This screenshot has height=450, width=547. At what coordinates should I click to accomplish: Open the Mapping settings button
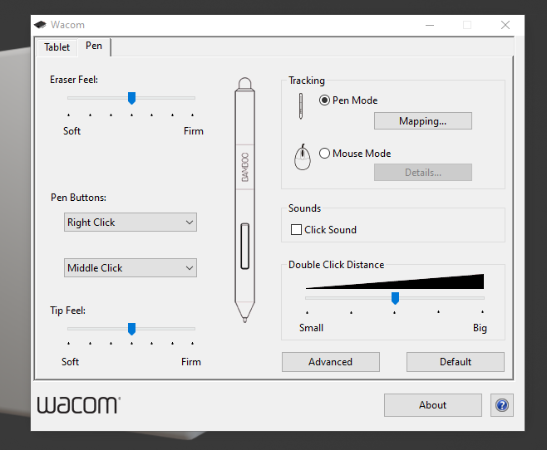point(423,121)
